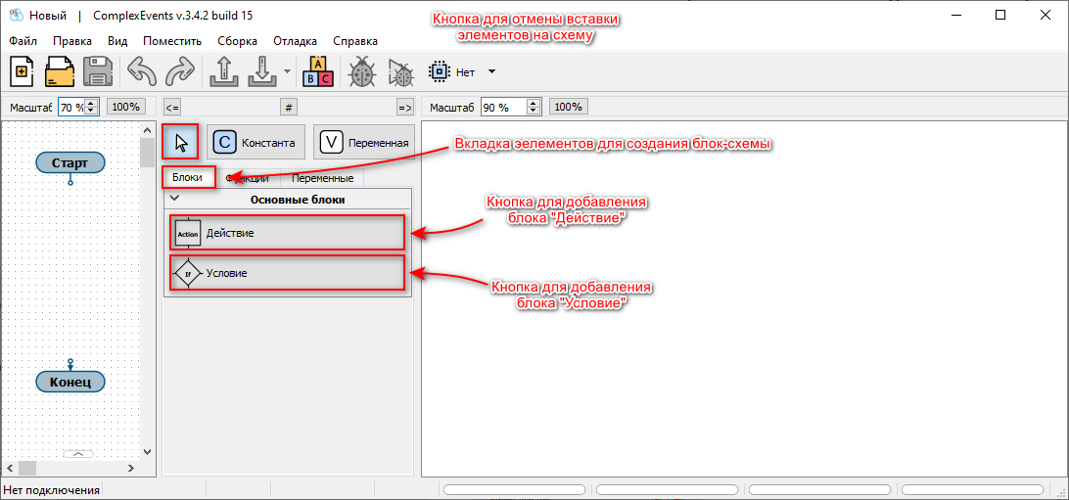Open the Сборка menu

click(x=238, y=41)
